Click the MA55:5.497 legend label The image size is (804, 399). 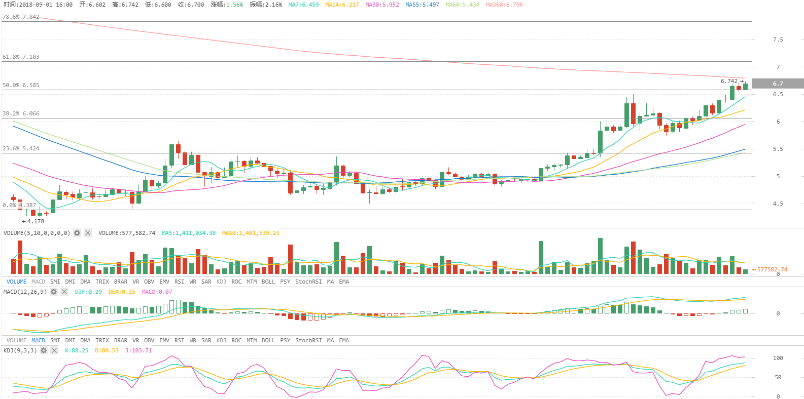pos(422,5)
